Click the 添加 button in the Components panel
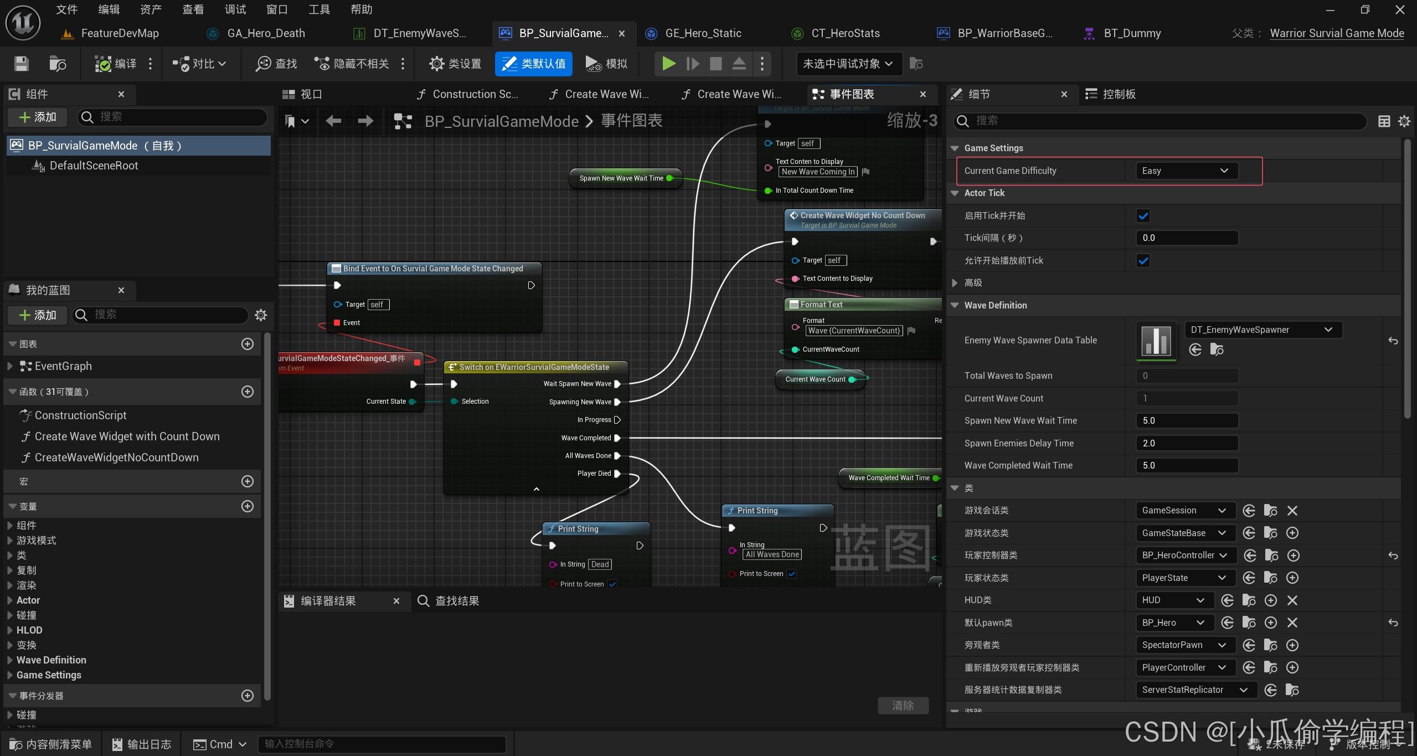 coord(38,117)
